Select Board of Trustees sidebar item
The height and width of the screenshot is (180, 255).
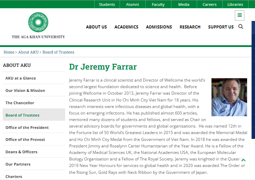[34, 115]
